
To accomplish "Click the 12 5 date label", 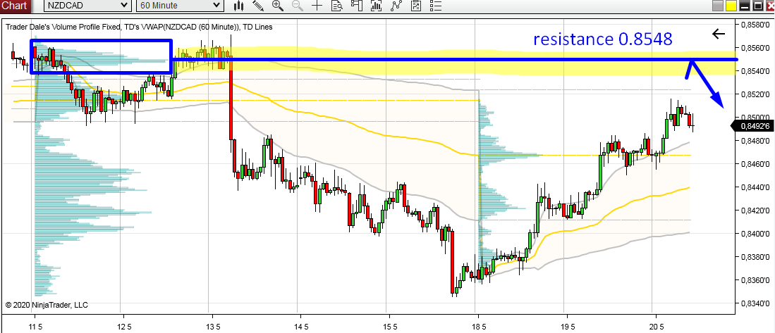I will point(123,327).
